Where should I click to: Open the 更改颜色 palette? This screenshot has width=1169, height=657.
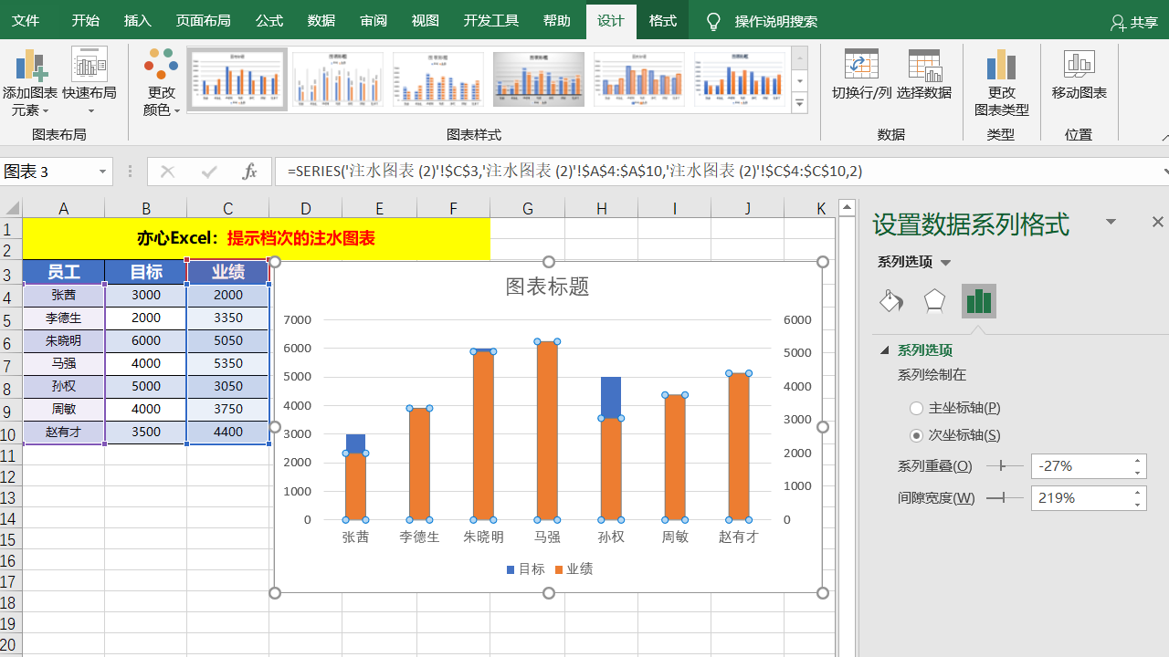[x=162, y=82]
